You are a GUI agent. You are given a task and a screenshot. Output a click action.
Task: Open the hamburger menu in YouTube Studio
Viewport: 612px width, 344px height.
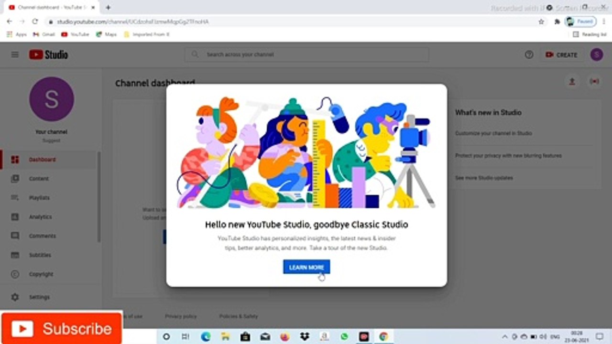click(x=15, y=54)
